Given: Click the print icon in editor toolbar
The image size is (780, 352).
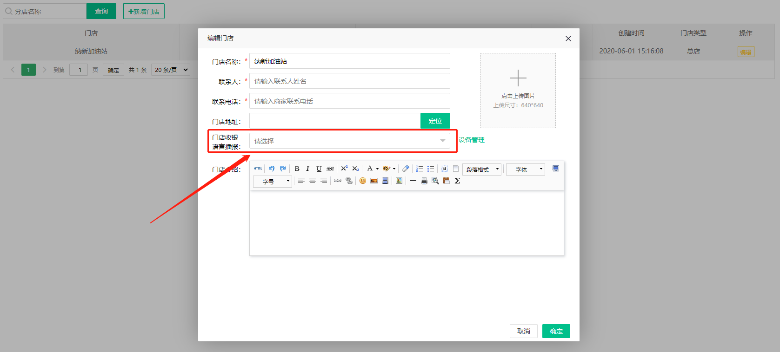Looking at the screenshot, I should (424, 181).
